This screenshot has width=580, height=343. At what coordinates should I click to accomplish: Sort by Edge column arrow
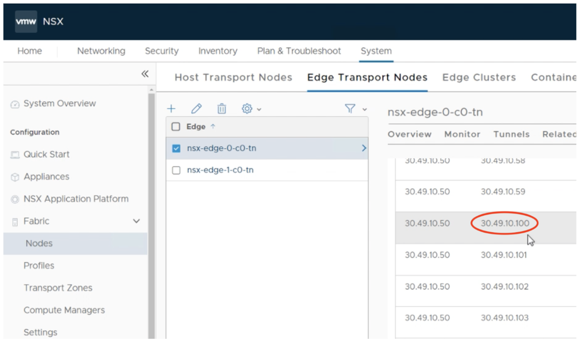(213, 127)
